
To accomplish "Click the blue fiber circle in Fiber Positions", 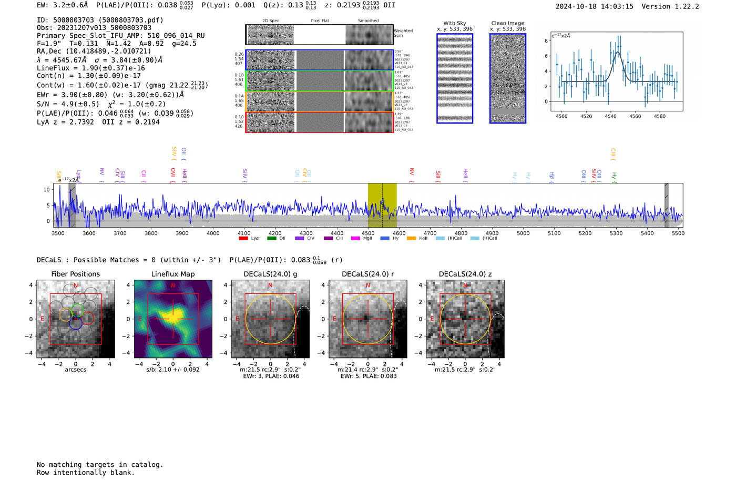I will coord(75,323).
